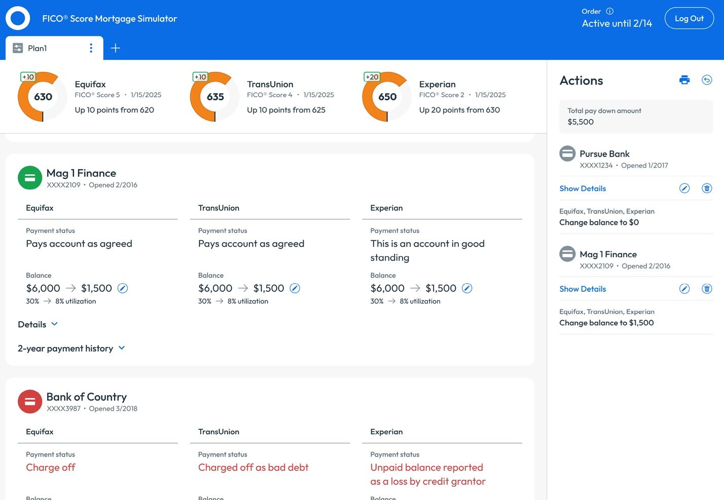
Task: Click the TransUnion 635 score gauge
Action: pyautogui.click(x=215, y=97)
